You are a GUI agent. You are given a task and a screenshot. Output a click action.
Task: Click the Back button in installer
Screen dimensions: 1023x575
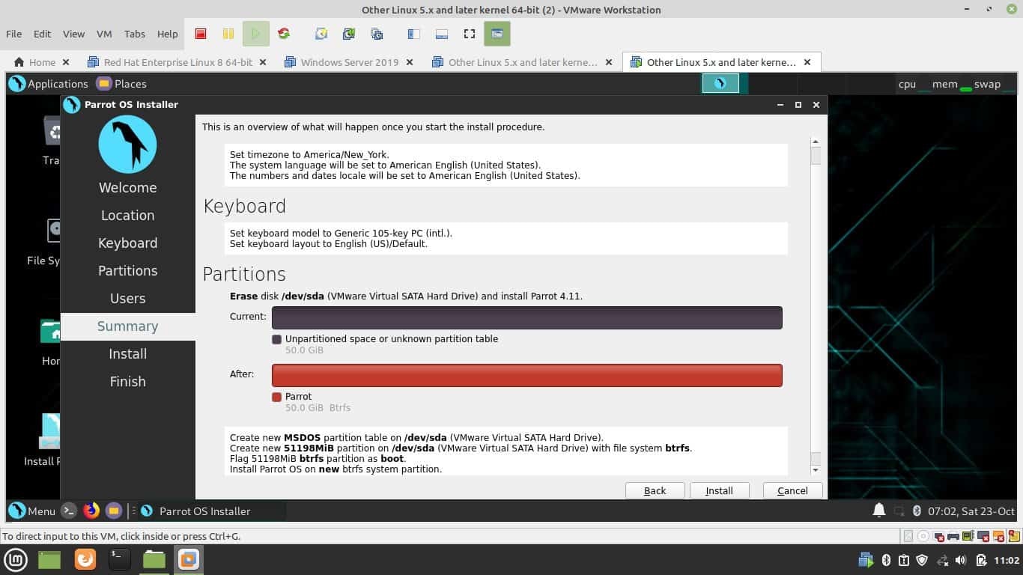[655, 490]
